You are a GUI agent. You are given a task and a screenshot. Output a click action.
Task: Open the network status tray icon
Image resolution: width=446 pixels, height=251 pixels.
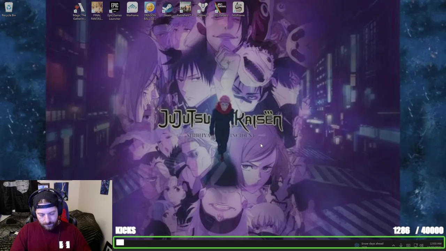[416, 245]
